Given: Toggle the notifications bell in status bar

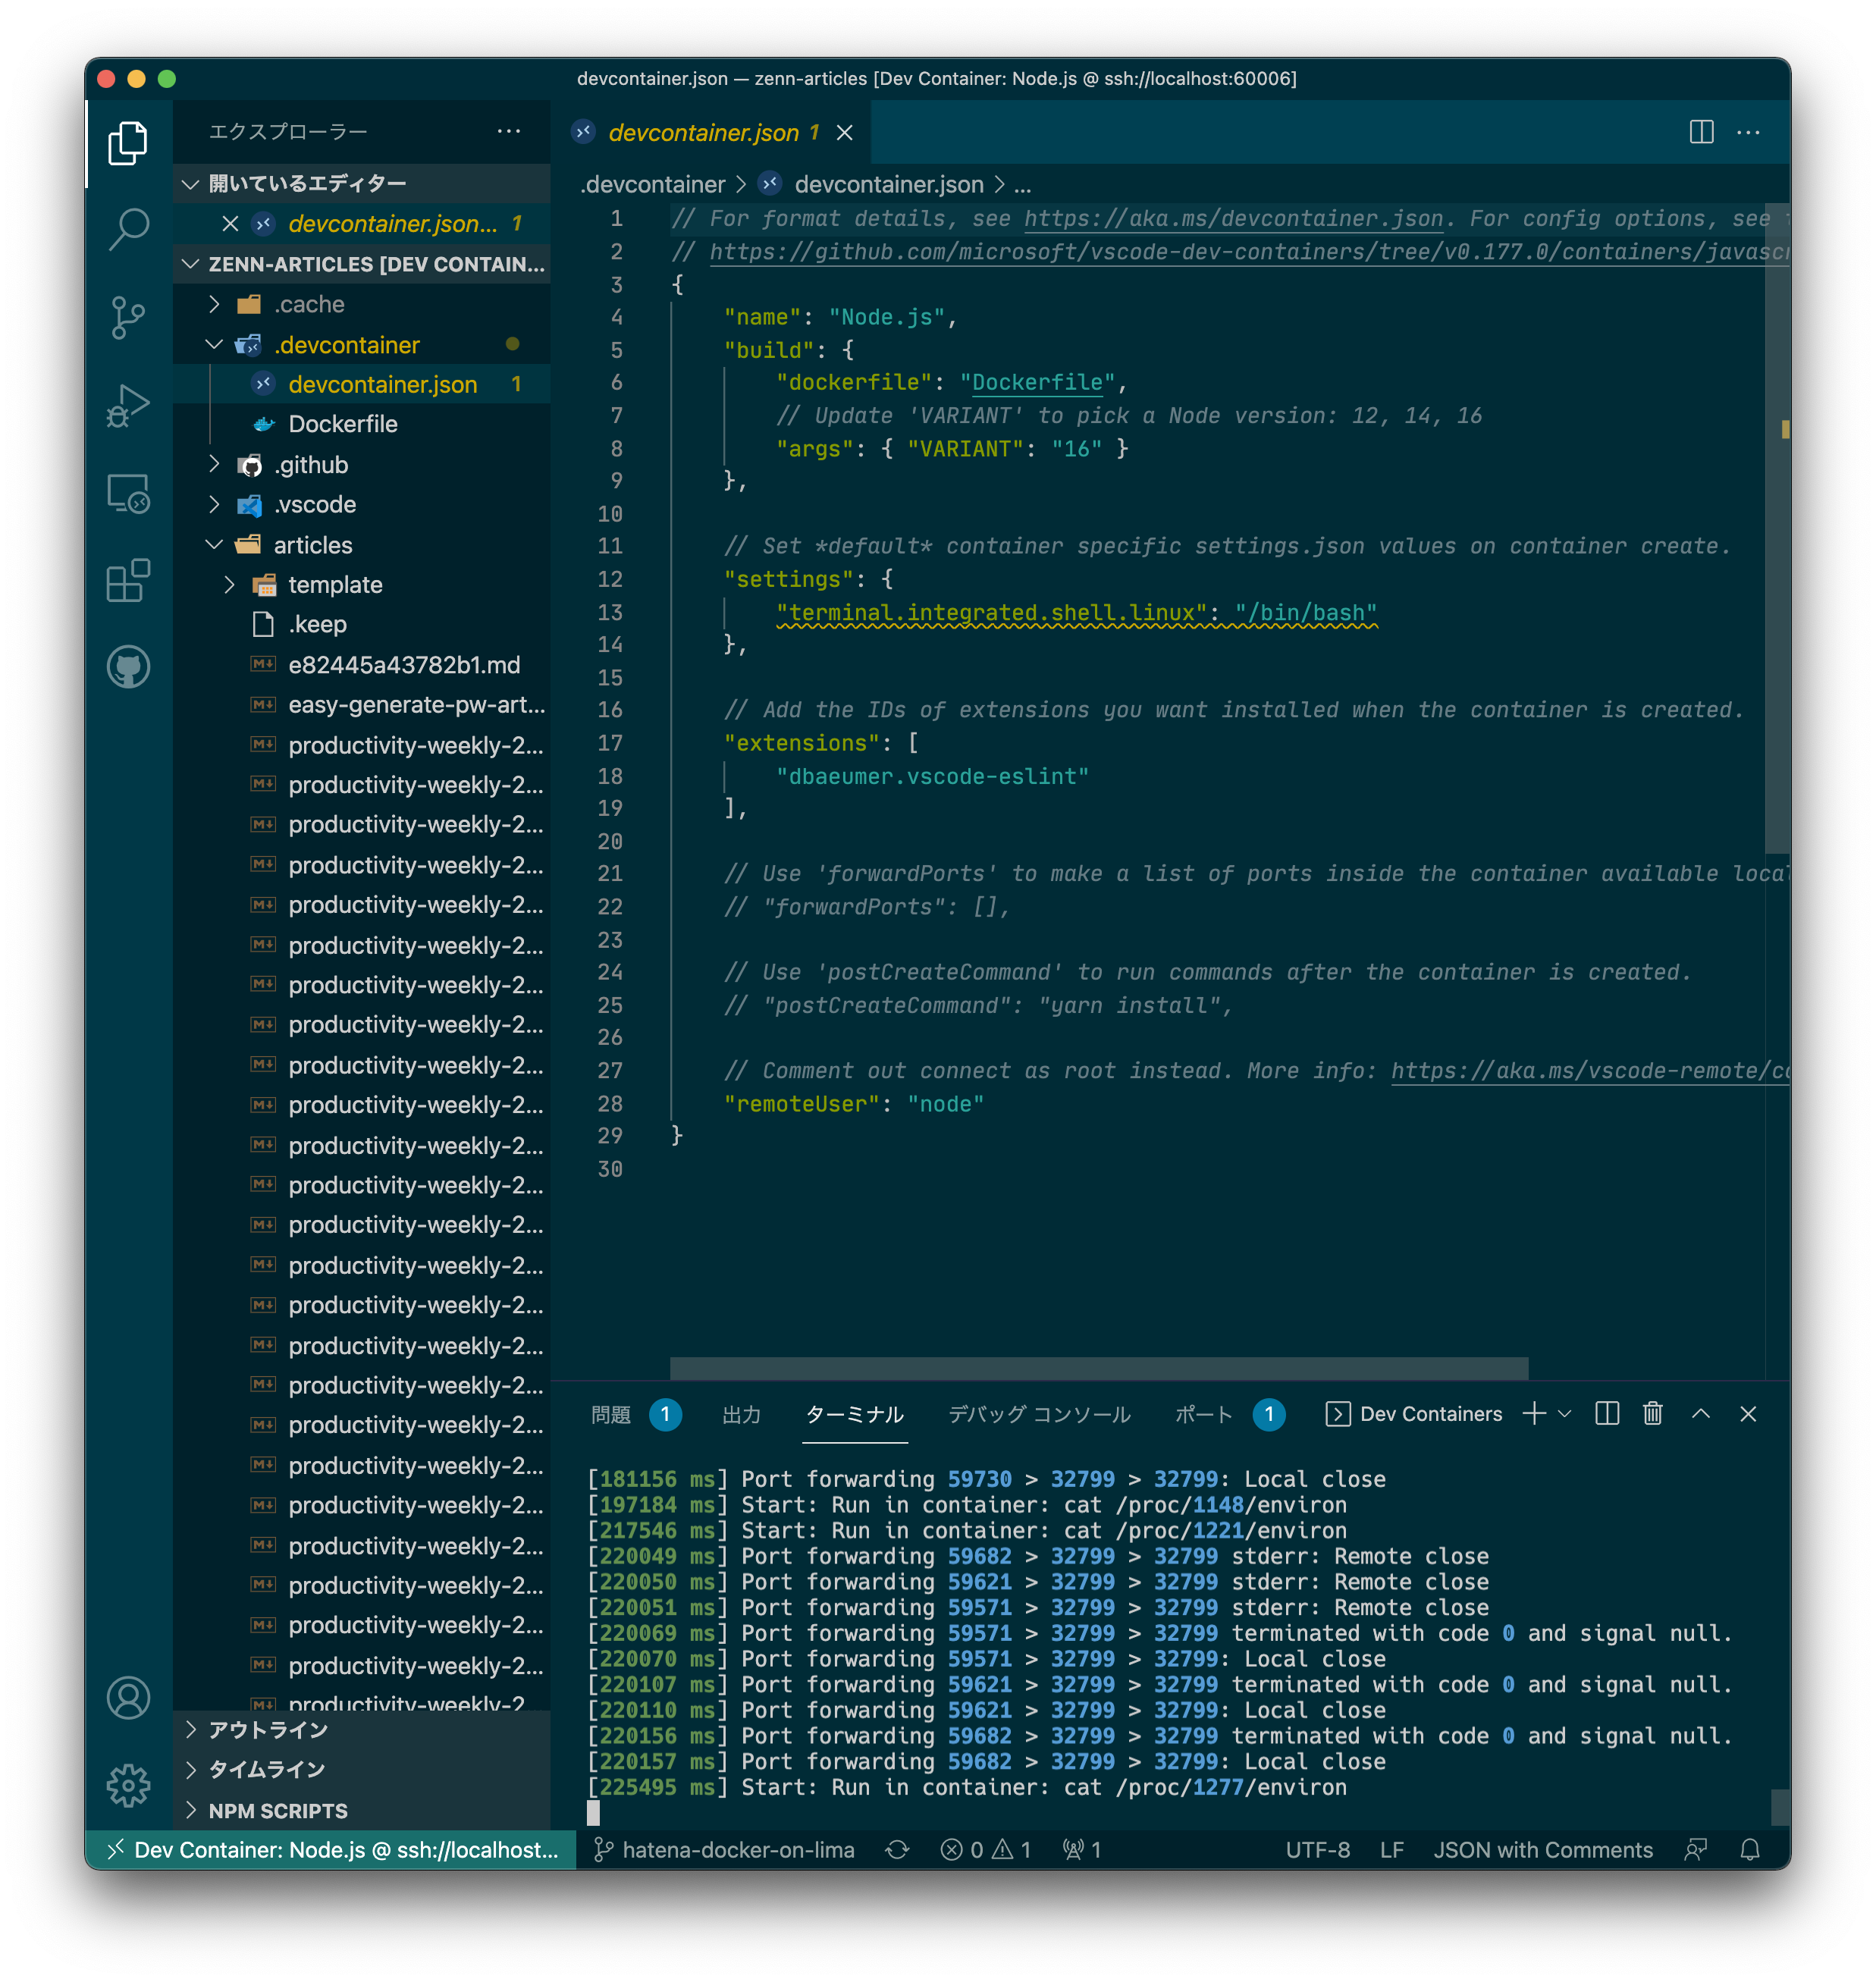Looking at the screenshot, I should click(1749, 1849).
